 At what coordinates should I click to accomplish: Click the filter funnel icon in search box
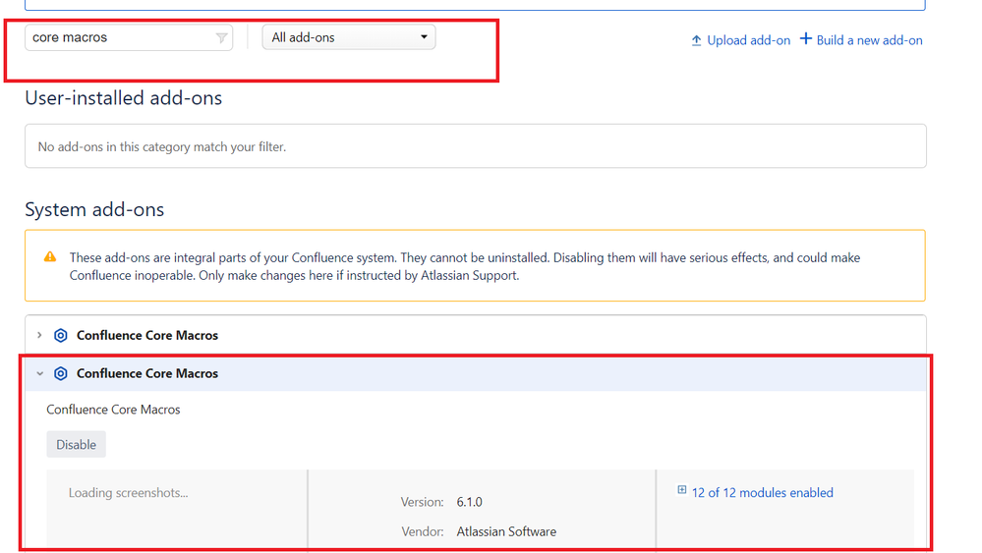click(221, 38)
